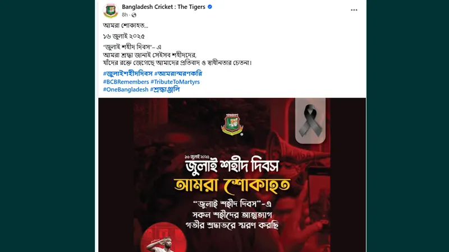Click the BCB crest logo in the image

point(232,124)
